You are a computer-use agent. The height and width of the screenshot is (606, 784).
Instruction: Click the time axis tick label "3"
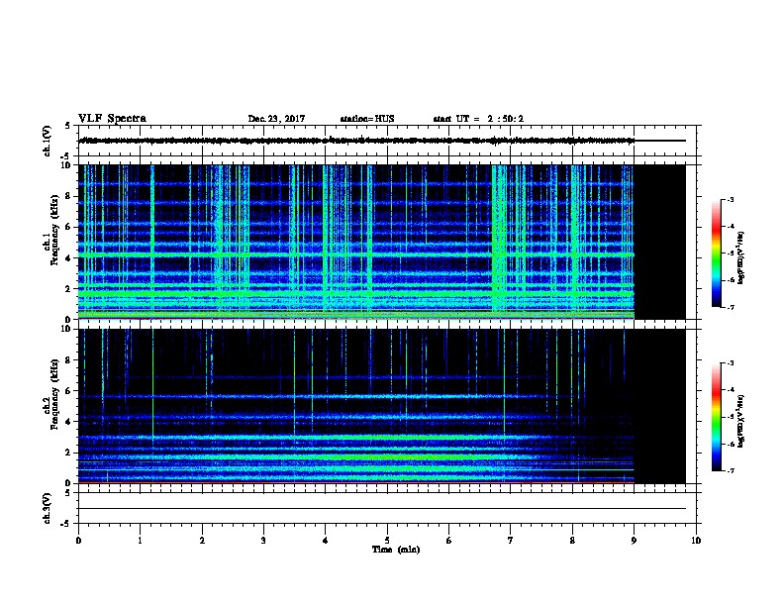click(263, 541)
